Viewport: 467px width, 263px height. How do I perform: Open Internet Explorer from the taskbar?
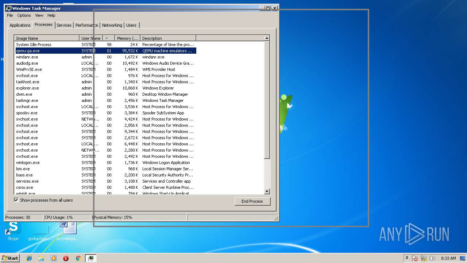(x=29, y=258)
